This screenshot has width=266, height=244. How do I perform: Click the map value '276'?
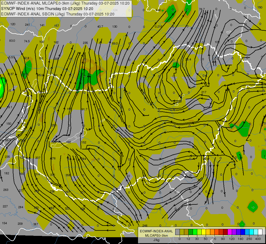tap(53, 158)
